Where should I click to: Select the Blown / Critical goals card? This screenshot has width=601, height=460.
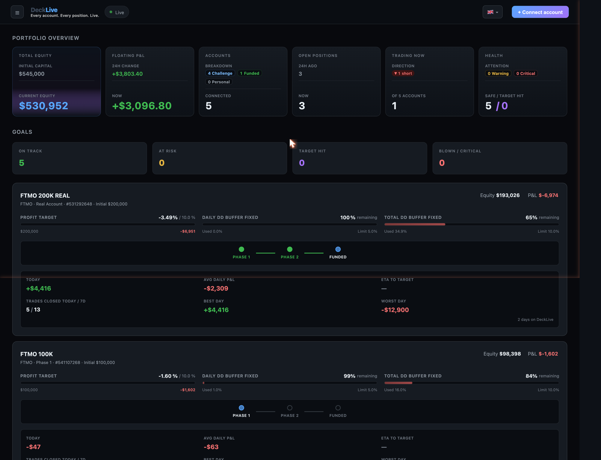click(x=500, y=158)
